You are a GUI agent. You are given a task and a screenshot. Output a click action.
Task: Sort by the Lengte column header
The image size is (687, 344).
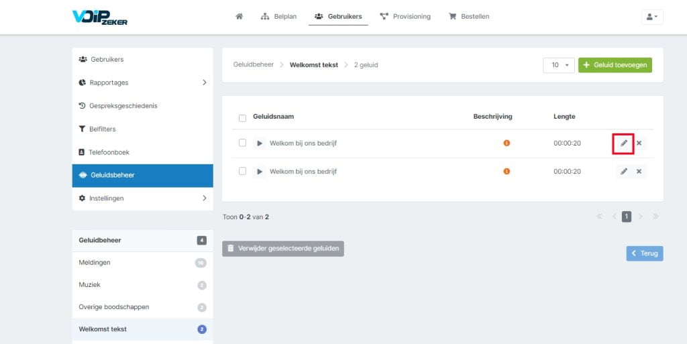(564, 117)
